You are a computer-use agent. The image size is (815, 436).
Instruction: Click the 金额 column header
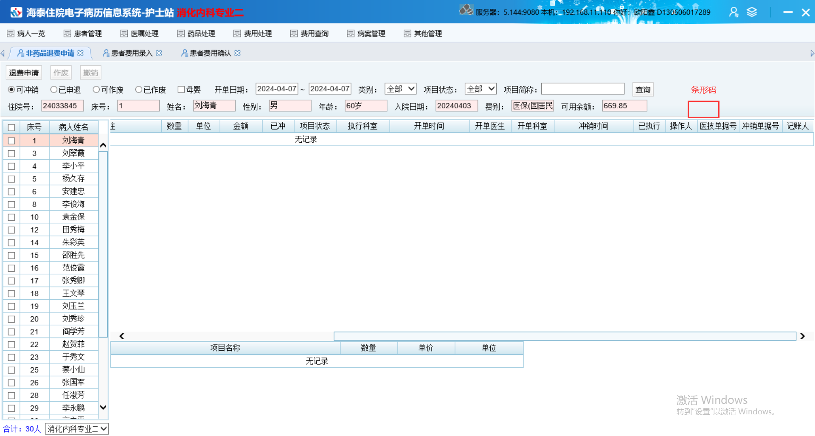[x=241, y=126]
